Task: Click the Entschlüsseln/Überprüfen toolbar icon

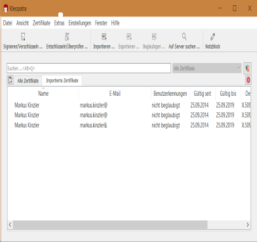Action: pyautogui.click(x=67, y=37)
